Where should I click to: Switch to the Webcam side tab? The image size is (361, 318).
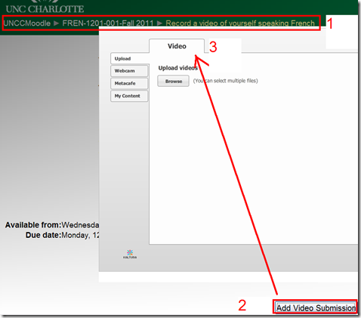129,71
